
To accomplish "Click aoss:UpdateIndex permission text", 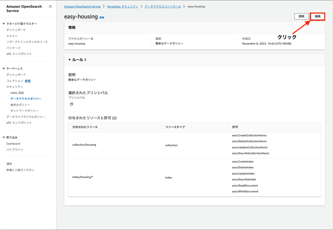I will click(x=243, y=173).
